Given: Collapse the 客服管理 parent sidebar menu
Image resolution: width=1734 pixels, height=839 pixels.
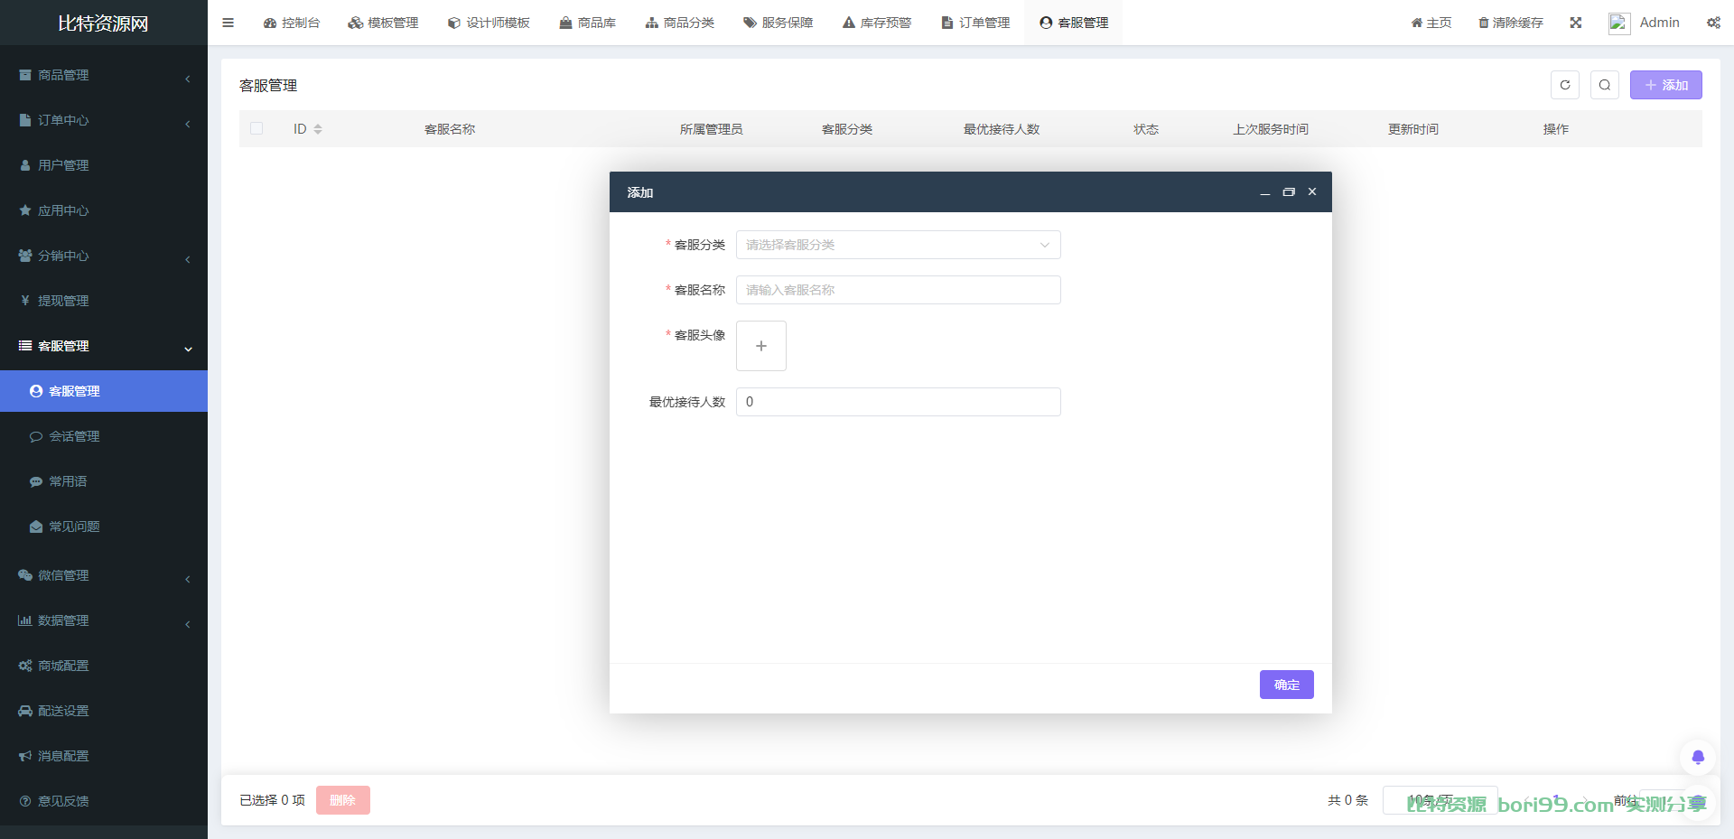Looking at the screenshot, I should point(104,346).
